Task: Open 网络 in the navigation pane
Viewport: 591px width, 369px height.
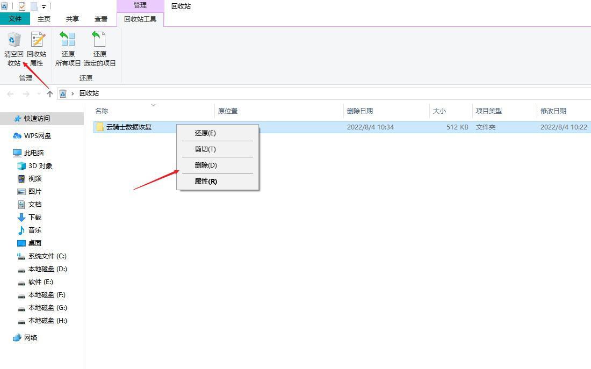Action: pos(31,338)
